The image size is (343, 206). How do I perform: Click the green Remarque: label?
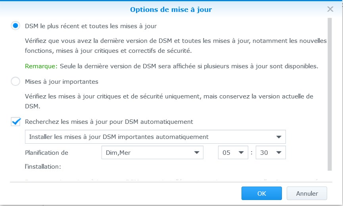click(41, 66)
